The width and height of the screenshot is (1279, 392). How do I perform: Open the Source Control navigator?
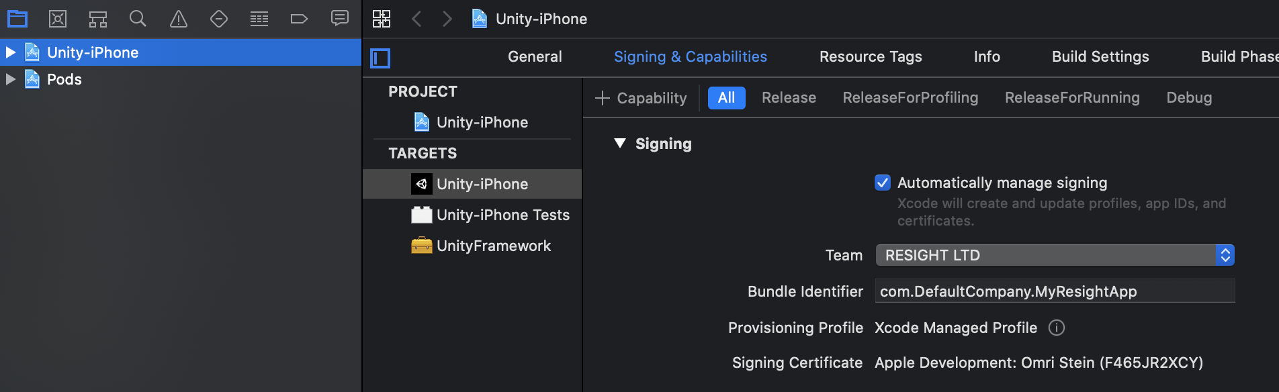pos(58,19)
